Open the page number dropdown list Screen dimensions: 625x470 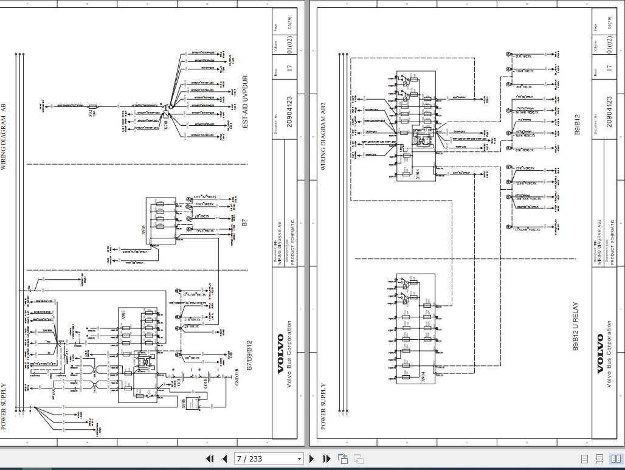point(299,458)
